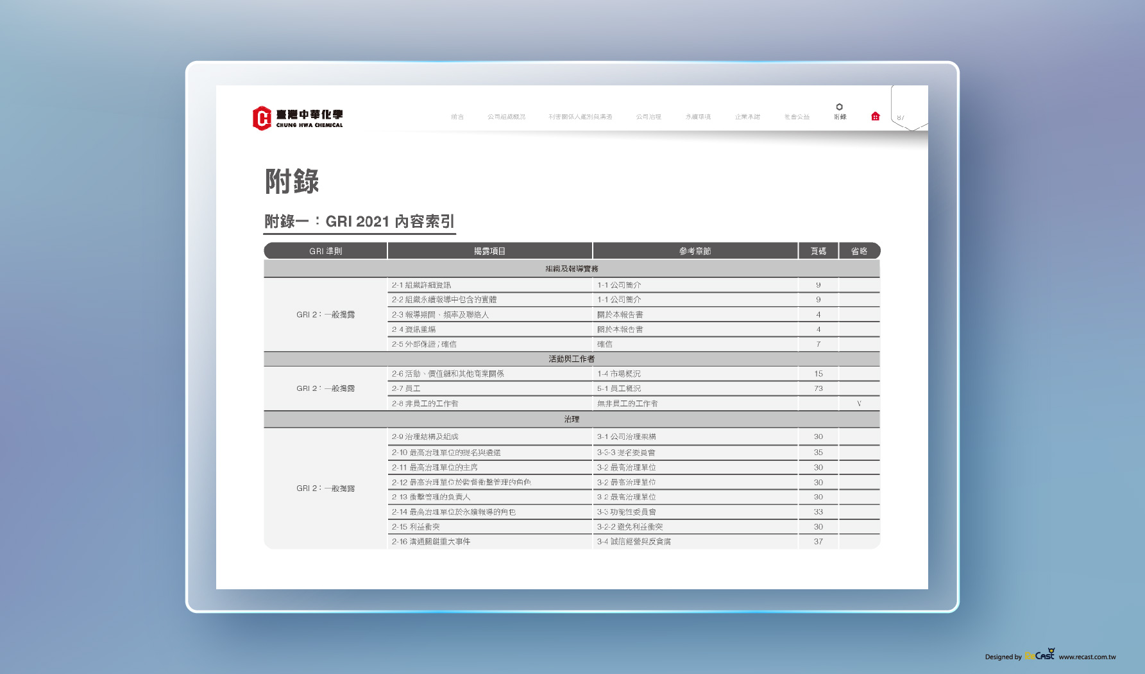Click the GRI 準則 column header
1145x674 pixels.
tap(325, 251)
